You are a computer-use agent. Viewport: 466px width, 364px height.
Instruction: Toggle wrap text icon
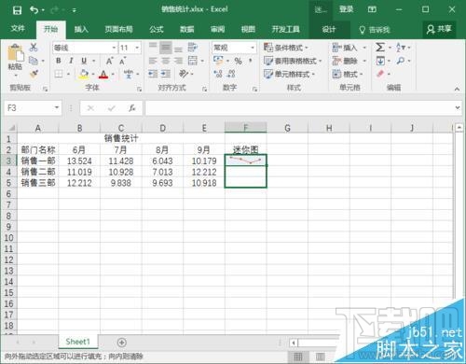193,48
